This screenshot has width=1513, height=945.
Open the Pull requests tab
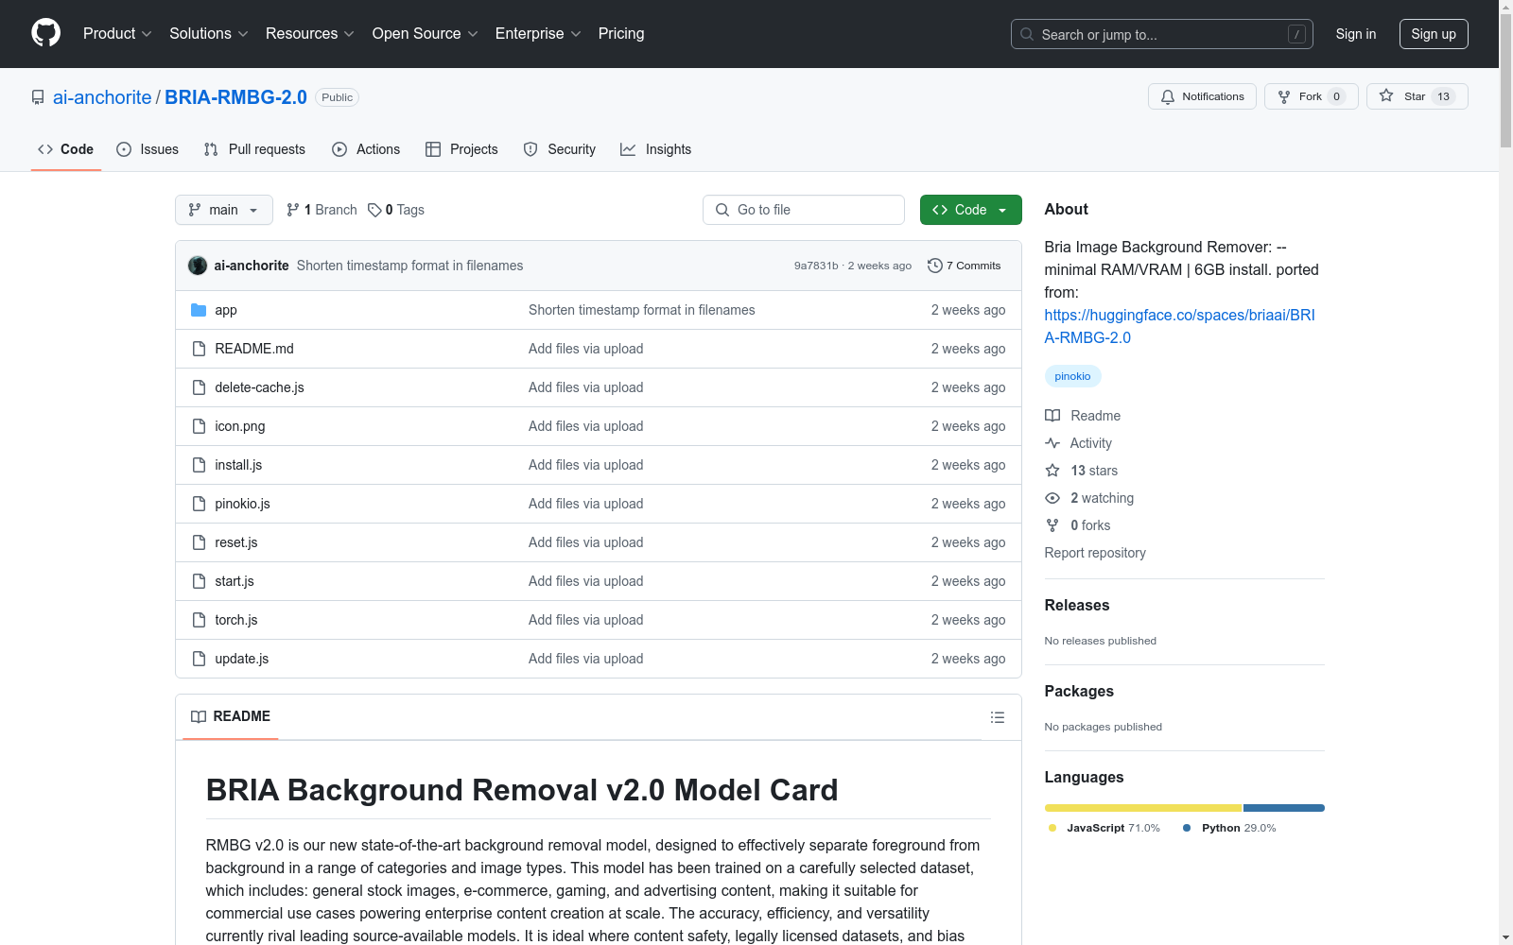[255, 149]
